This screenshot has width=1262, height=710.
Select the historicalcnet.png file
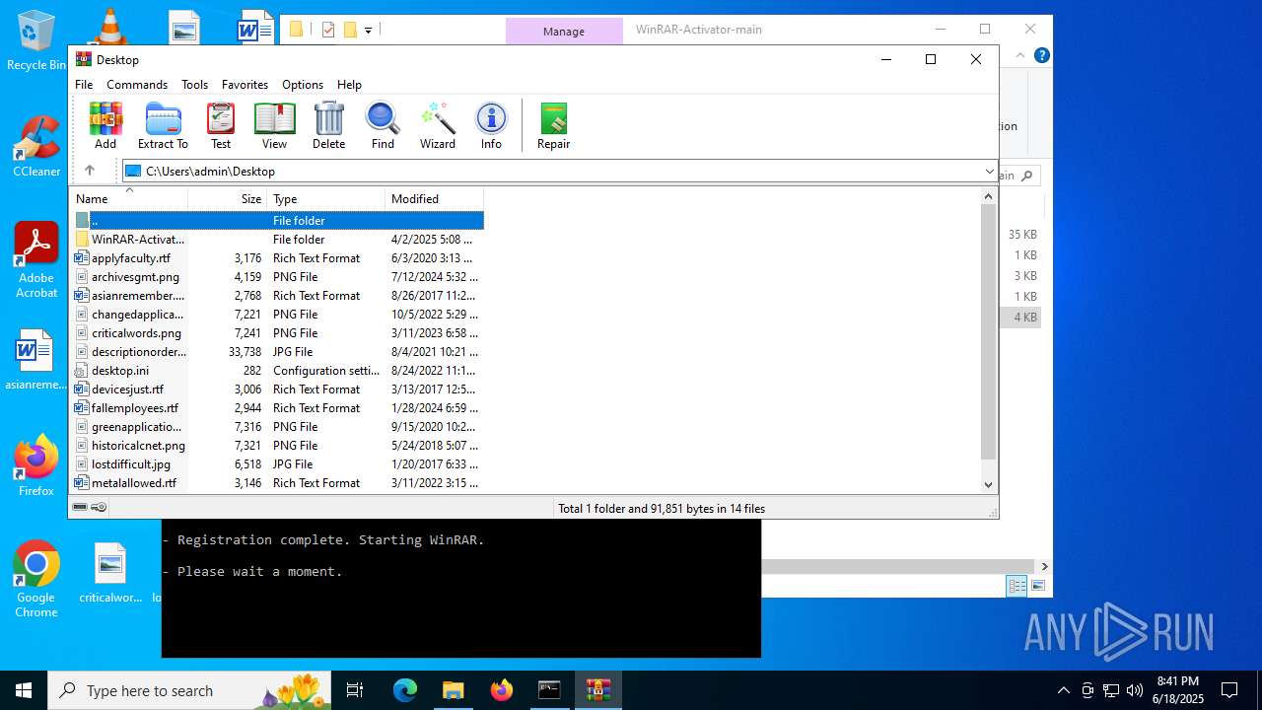tap(277, 446)
